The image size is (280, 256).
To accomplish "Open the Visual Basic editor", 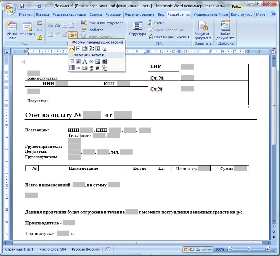I will pyautogui.click(x=12, y=31).
